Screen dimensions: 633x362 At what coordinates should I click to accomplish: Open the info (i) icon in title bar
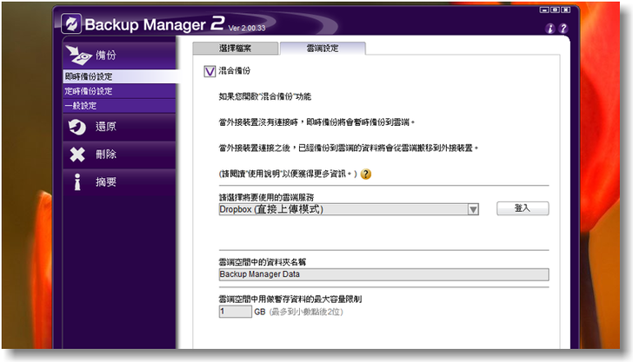[550, 29]
